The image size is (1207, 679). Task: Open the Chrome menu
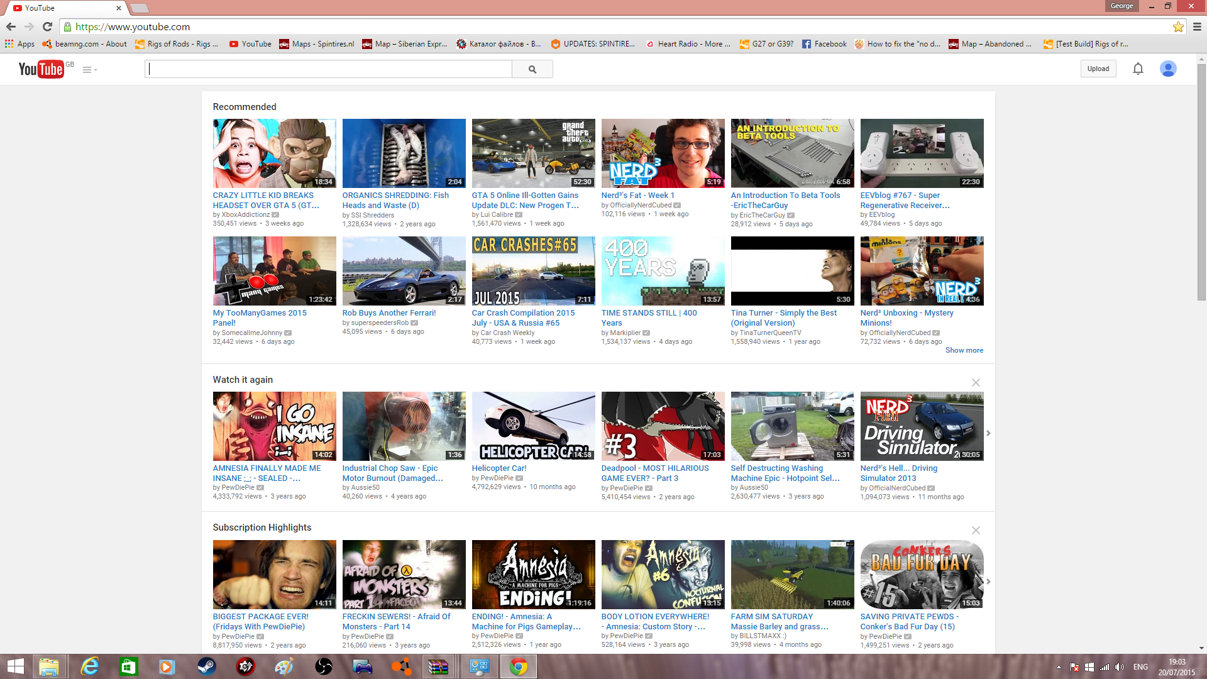pyautogui.click(x=1197, y=26)
